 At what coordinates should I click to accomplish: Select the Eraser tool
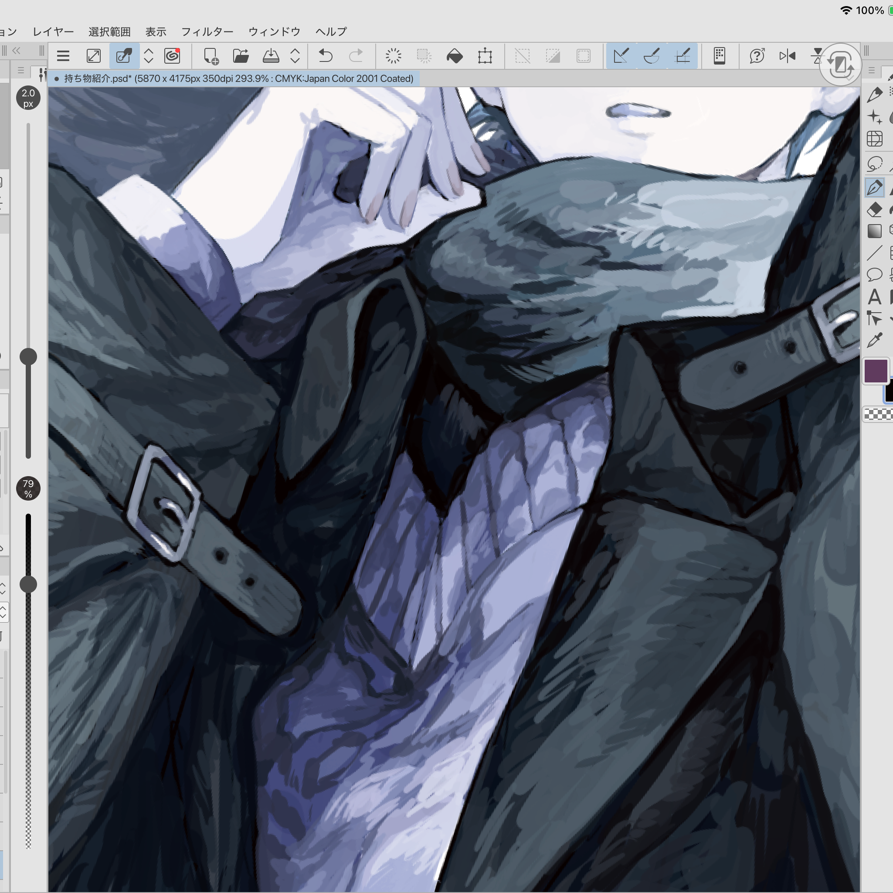tap(874, 209)
